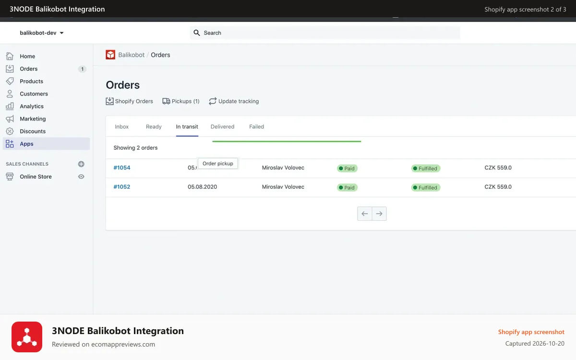Click the Order pickup tooltip
The height and width of the screenshot is (360, 576).
[218, 164]
